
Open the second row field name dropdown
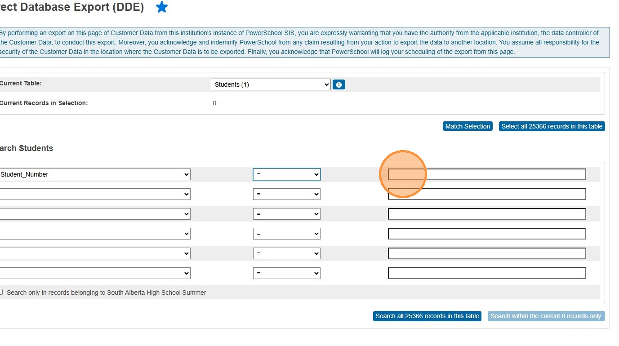coord(95,194)
